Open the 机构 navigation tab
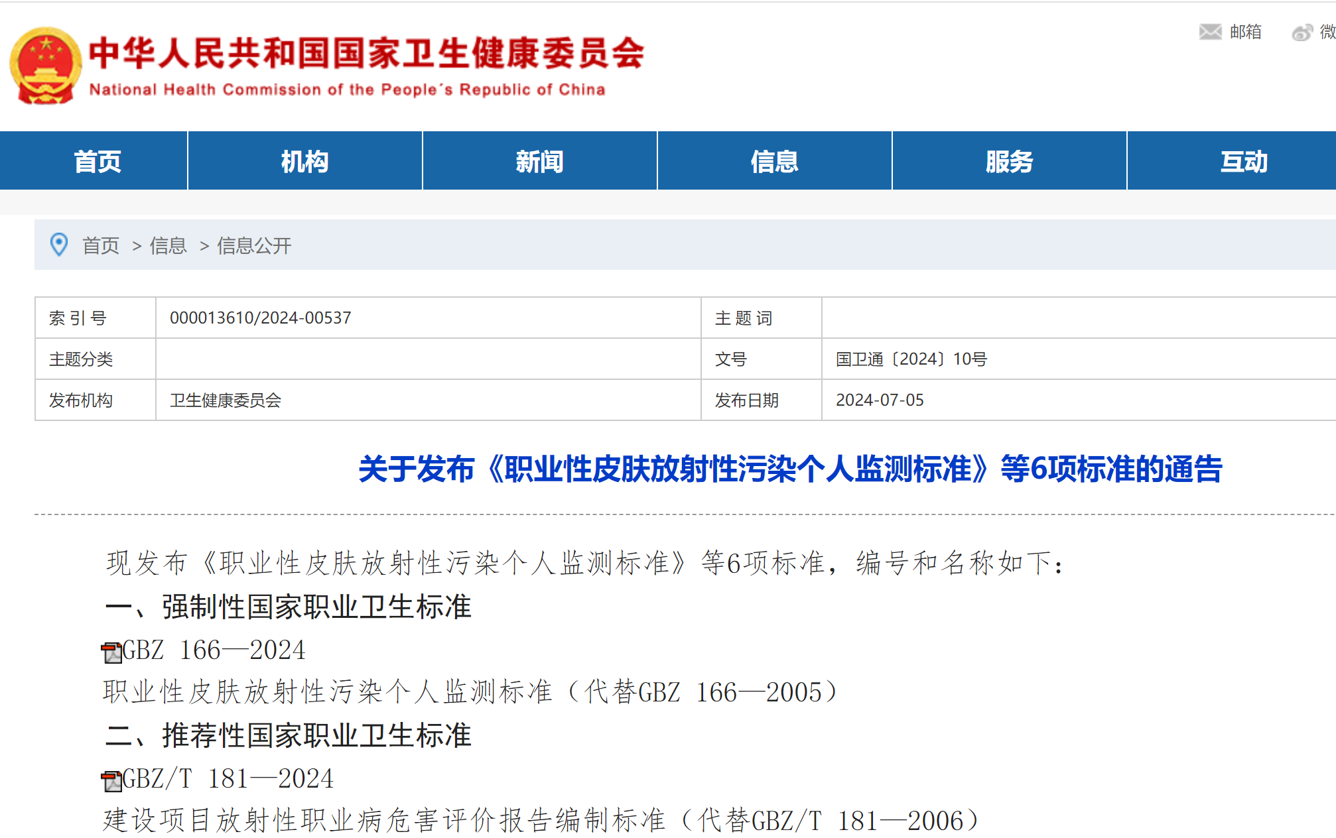Screen dimensions: 1336x838 click(x=304, y=161)
